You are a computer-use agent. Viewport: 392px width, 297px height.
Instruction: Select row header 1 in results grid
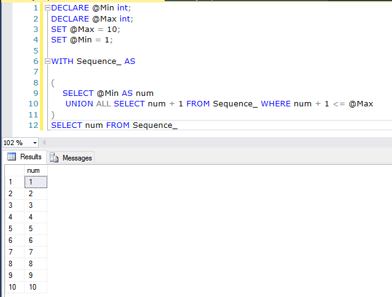coord(15,182)
